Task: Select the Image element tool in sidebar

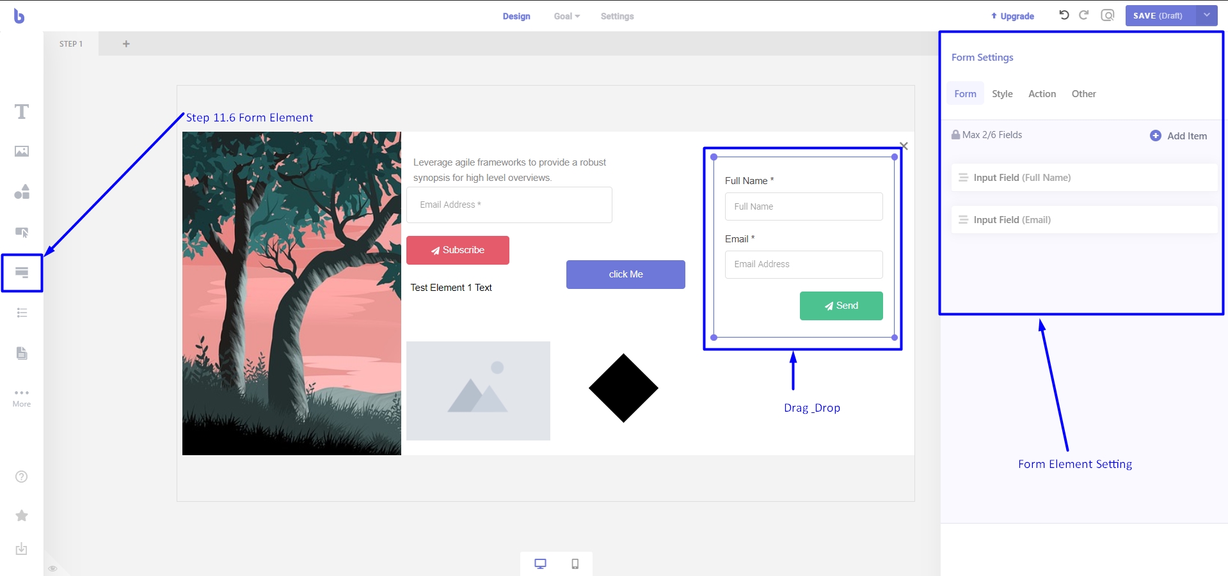Action: click(22, 152)
